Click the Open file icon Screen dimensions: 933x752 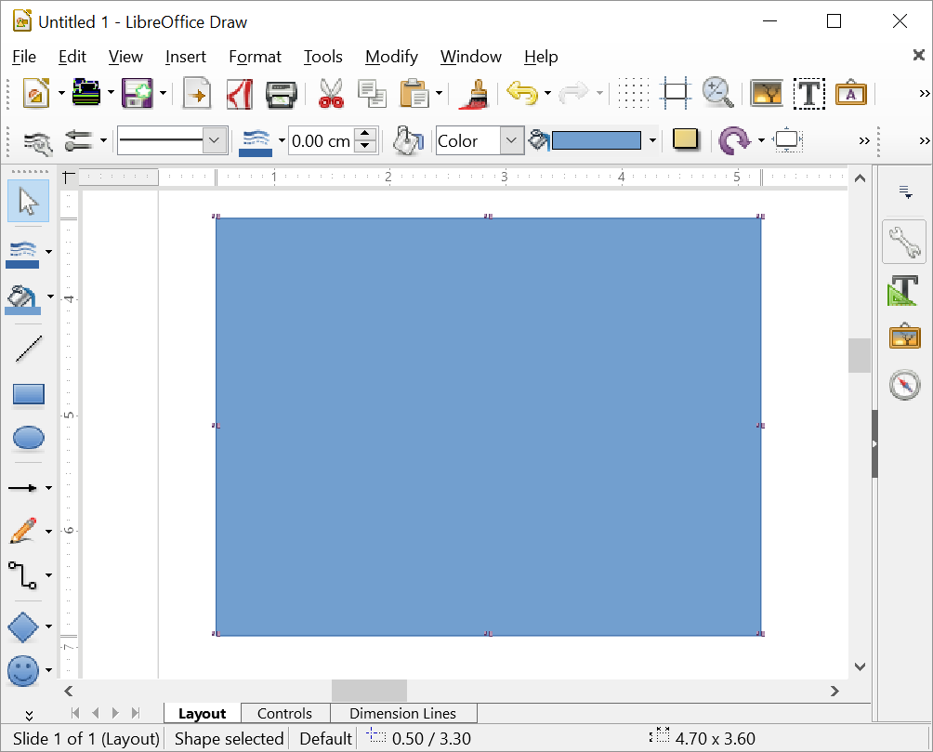(x=86, y=93)
